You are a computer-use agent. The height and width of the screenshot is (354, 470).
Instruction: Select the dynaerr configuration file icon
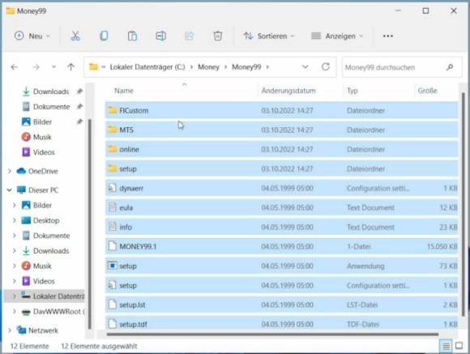click(113, 188)
